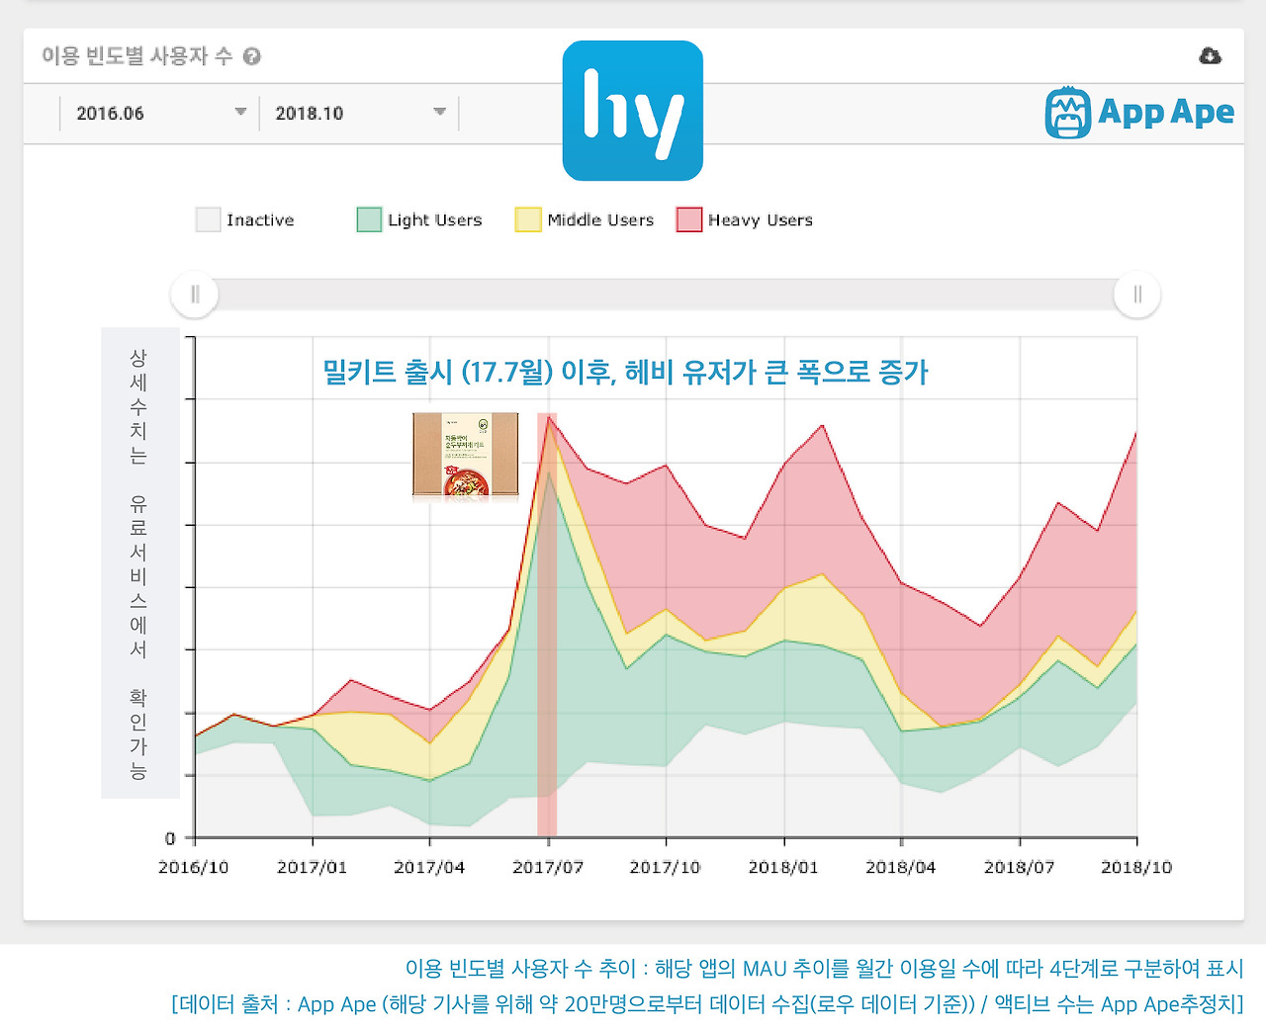Click the '[데이터 출처 : App Ape' source line
This screenshot has height=1031, width=1266.
[x=707, y=1004]
